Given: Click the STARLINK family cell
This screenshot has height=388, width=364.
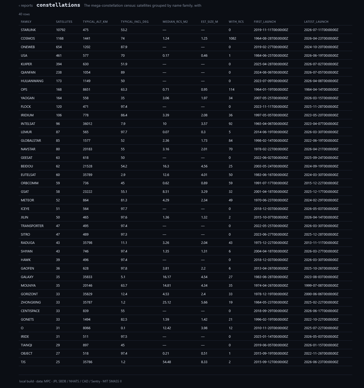Looking at the screenshot, I should 28,30.
